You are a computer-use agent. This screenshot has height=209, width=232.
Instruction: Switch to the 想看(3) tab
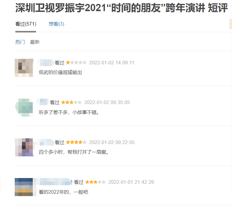pyautogui.click(x=56, y=24)
